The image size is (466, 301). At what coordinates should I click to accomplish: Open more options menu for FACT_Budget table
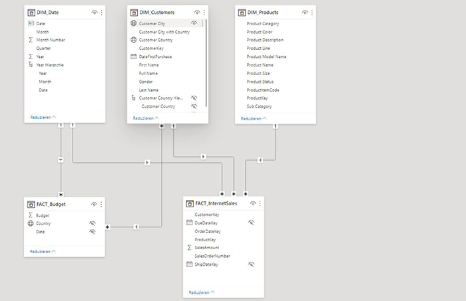[x=101, y=205]
